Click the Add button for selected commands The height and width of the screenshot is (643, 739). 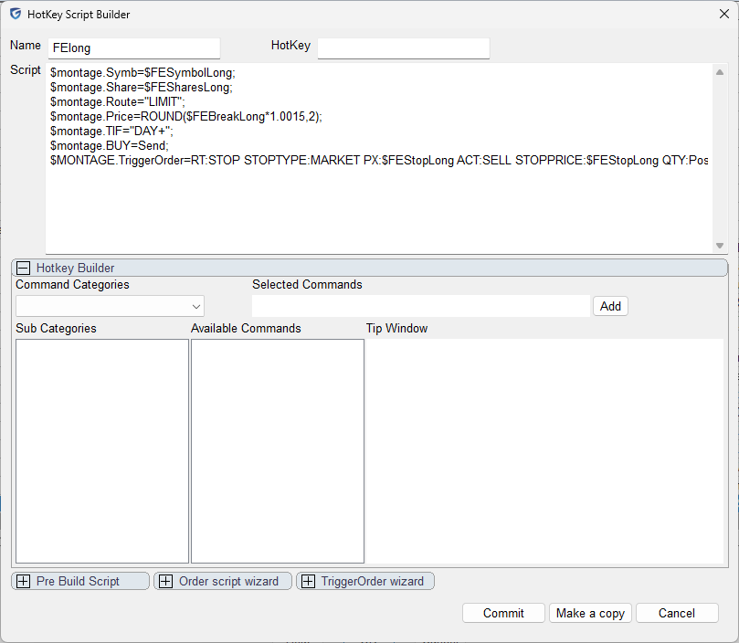tap(610, 306)
